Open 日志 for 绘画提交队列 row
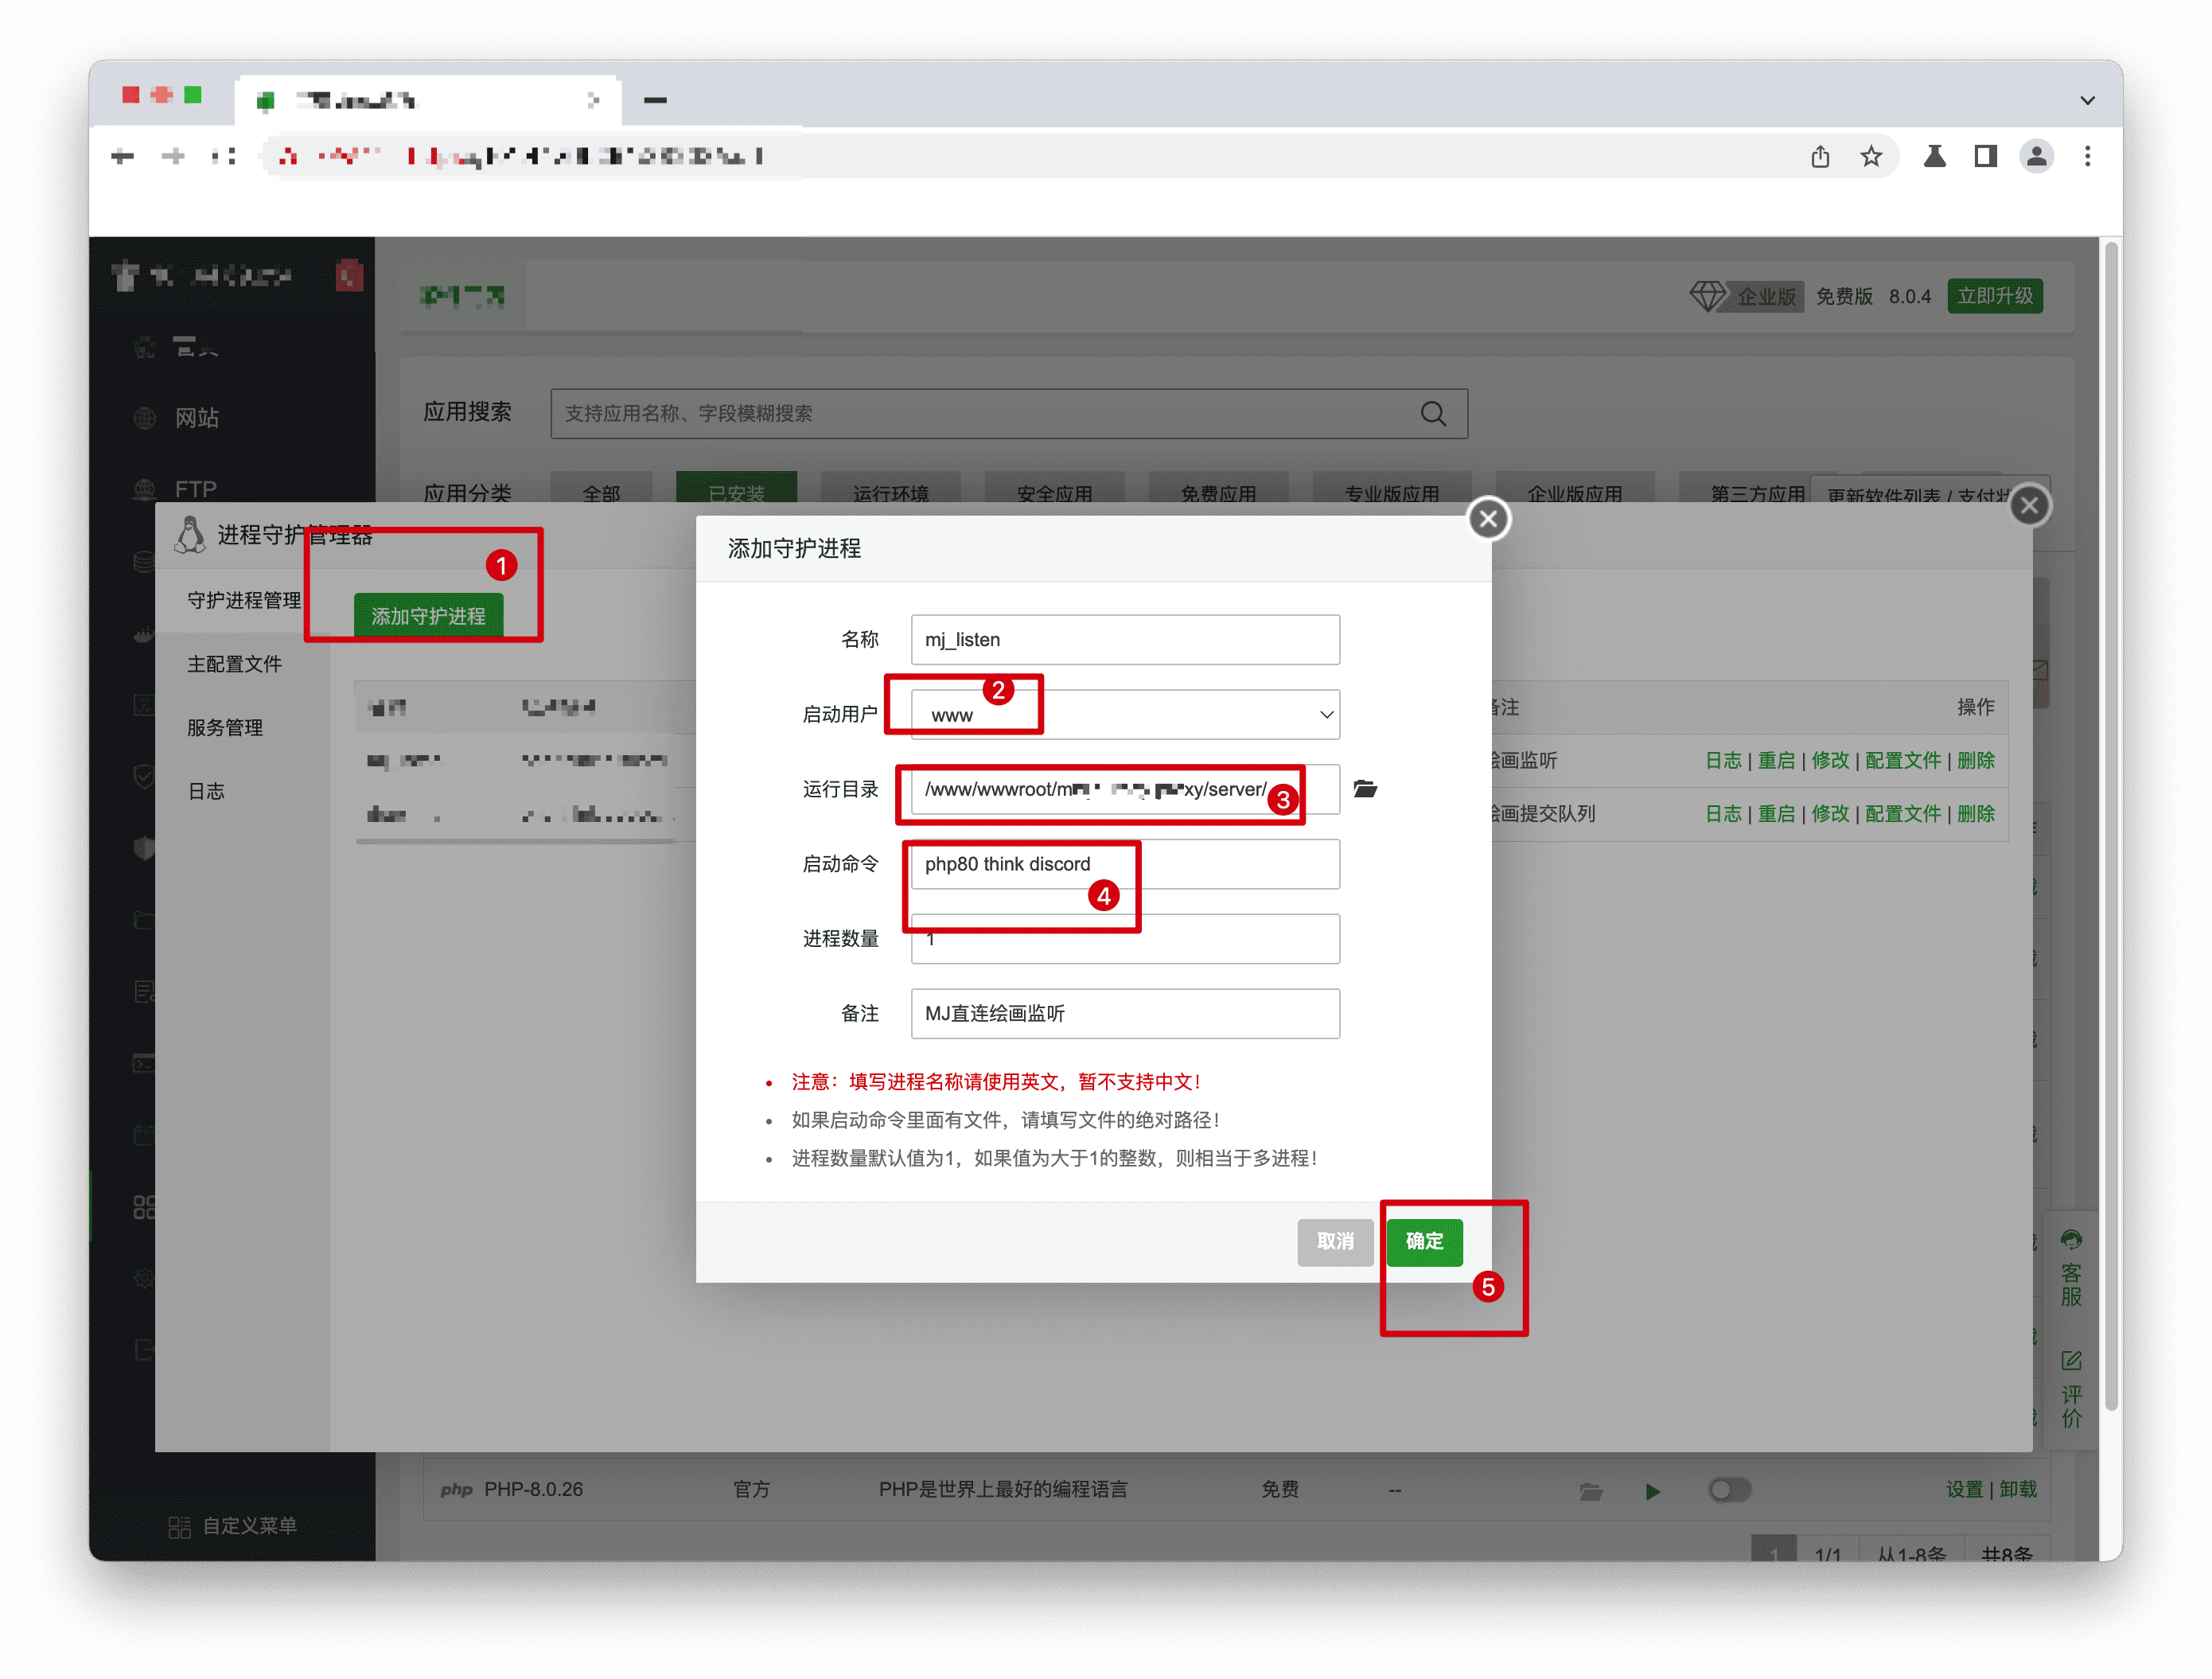 [1723, 814]
